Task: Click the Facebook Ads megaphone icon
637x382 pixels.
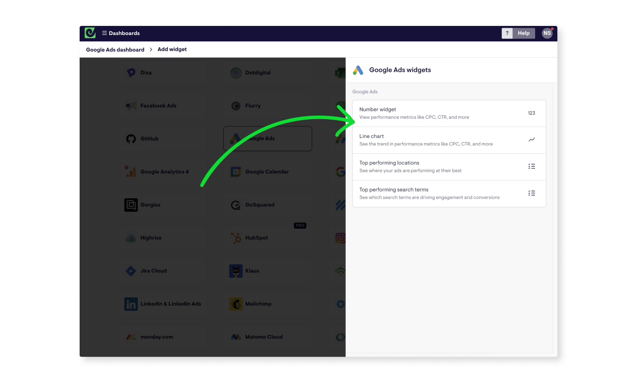Action: tap(131, 106)
